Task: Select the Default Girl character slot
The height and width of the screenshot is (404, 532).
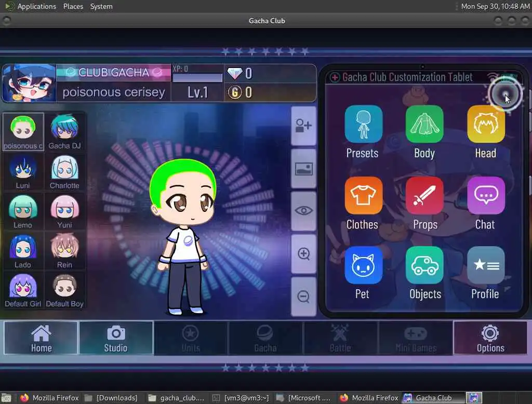Action: (23, 290)
